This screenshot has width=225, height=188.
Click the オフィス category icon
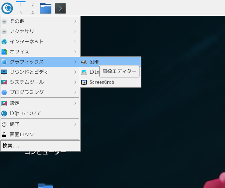pos(4,52)
